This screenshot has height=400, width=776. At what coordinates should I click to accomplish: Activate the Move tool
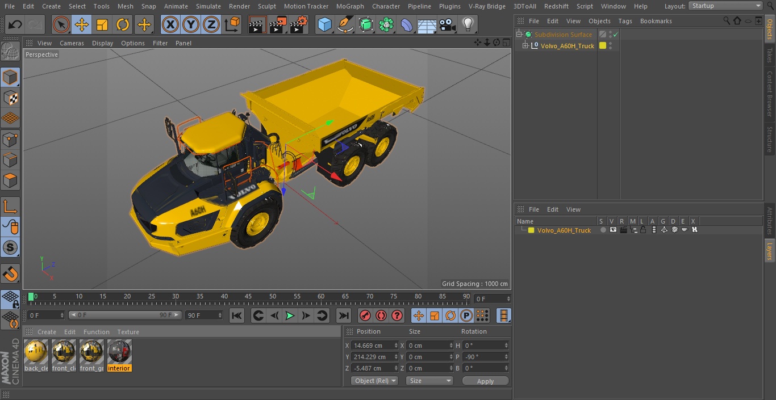point(82,24)
